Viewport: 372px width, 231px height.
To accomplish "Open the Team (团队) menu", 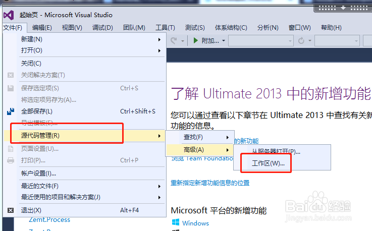I will tap(134, 28).
